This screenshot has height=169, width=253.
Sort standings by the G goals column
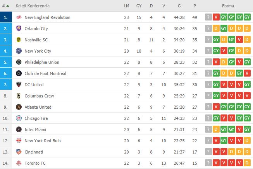[x=179, y=6]
